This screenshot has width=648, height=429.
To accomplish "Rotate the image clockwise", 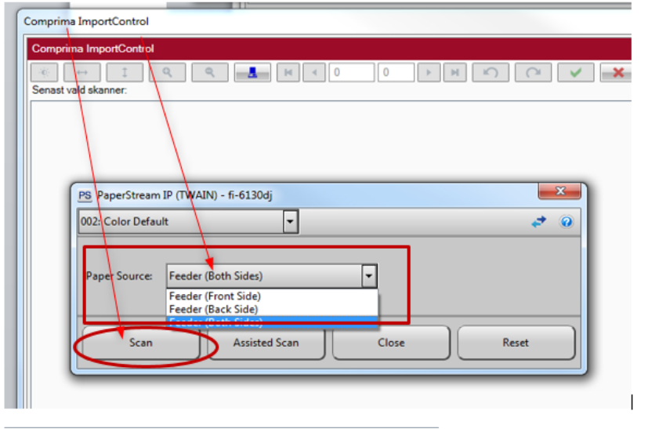I will tap(534, 72).
